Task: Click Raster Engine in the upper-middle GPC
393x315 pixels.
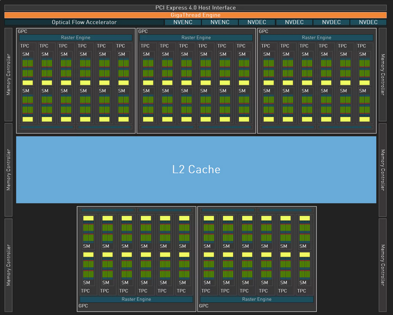Action: [x=196, y=38]
